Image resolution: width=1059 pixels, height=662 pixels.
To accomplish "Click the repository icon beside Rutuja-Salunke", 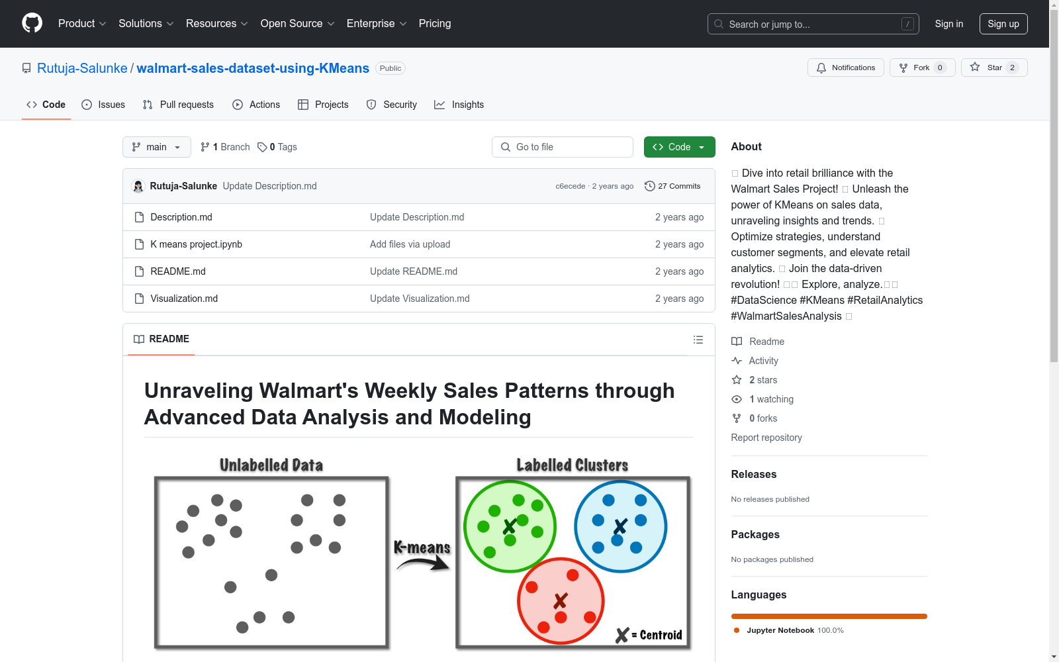I will coord(26,68).
